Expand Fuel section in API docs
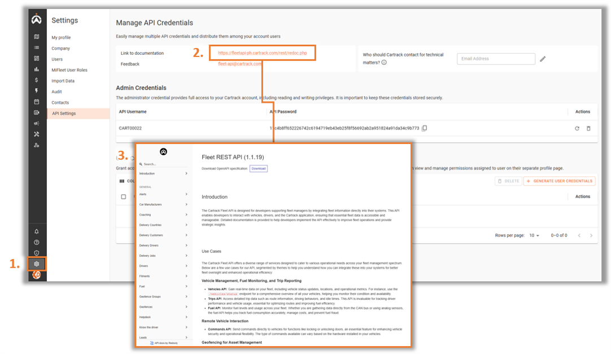The height and width of the screenshot is (354, 611). [164, 286]
